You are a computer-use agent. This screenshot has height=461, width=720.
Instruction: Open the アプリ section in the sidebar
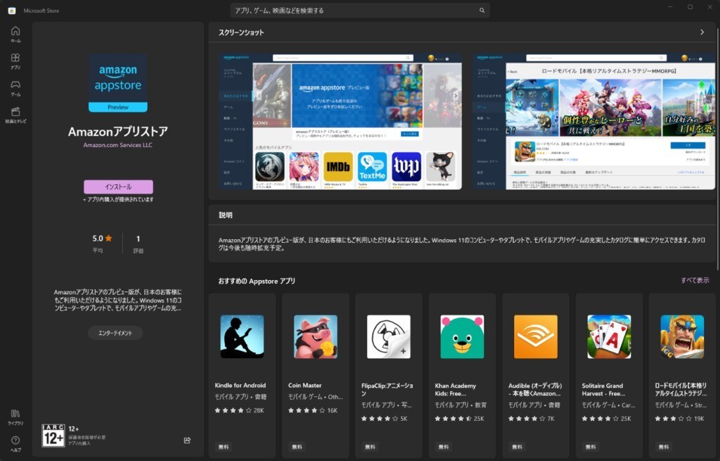click(x=15, y=60)
